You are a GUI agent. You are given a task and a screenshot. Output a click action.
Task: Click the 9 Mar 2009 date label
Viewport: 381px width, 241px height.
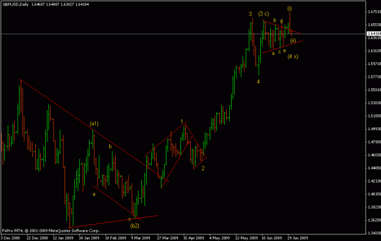141,238
